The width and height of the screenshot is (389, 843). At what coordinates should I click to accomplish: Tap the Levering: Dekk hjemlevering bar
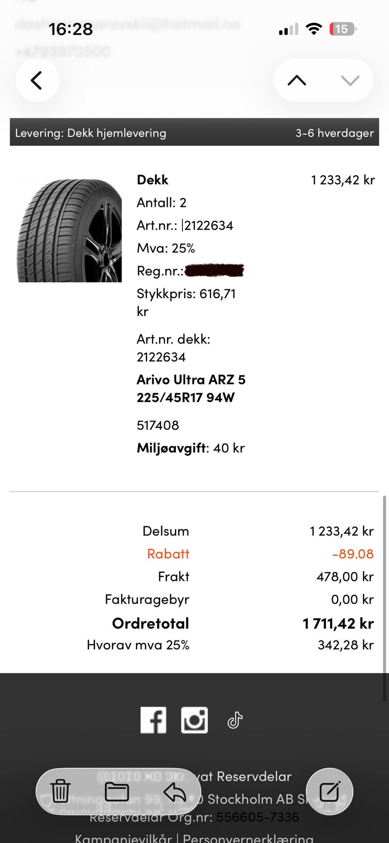pyautogui.click(x=194, y=132)
